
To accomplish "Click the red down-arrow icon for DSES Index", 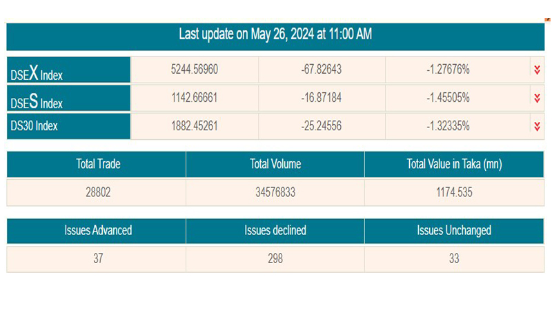I will tap(536, 98).
